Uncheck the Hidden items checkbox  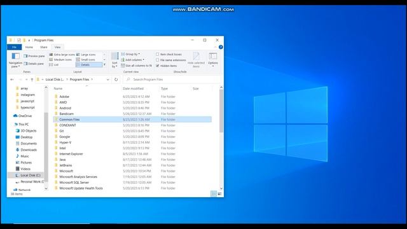coord(157,66)
